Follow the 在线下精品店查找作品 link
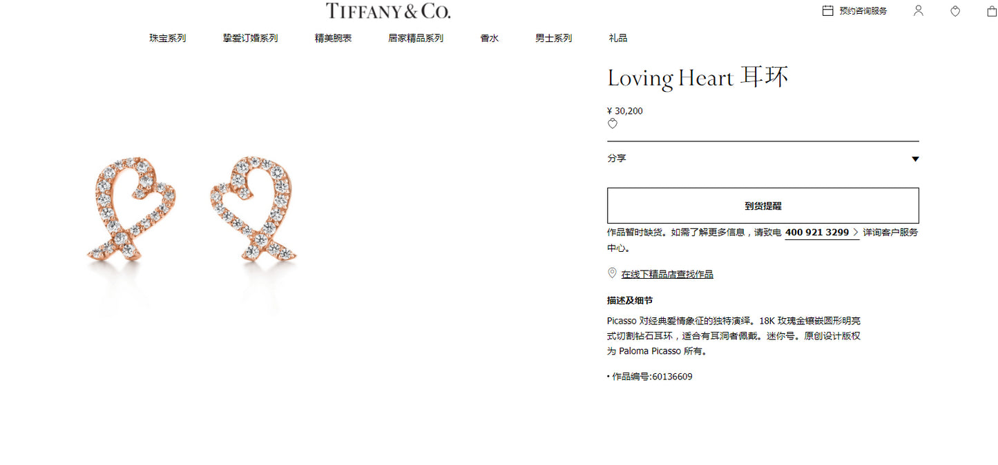998x465 pixels. [667, 275]
